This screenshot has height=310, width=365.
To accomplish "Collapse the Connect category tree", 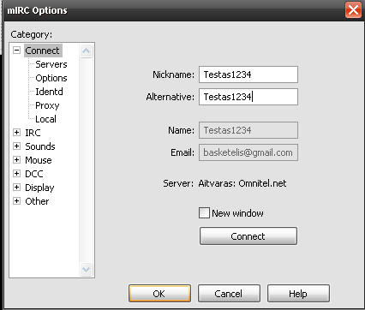I will point(17,51).
